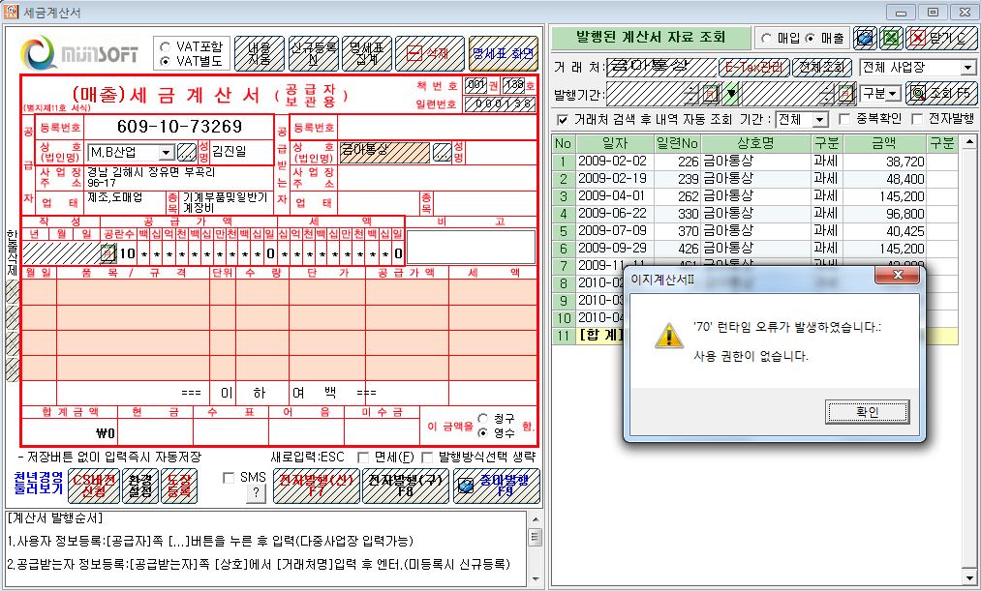Click the 환경설정 button

[140, 486]
